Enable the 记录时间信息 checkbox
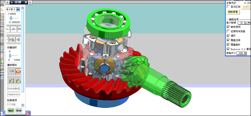Viewport: 251px width, 116px height. 228,31
